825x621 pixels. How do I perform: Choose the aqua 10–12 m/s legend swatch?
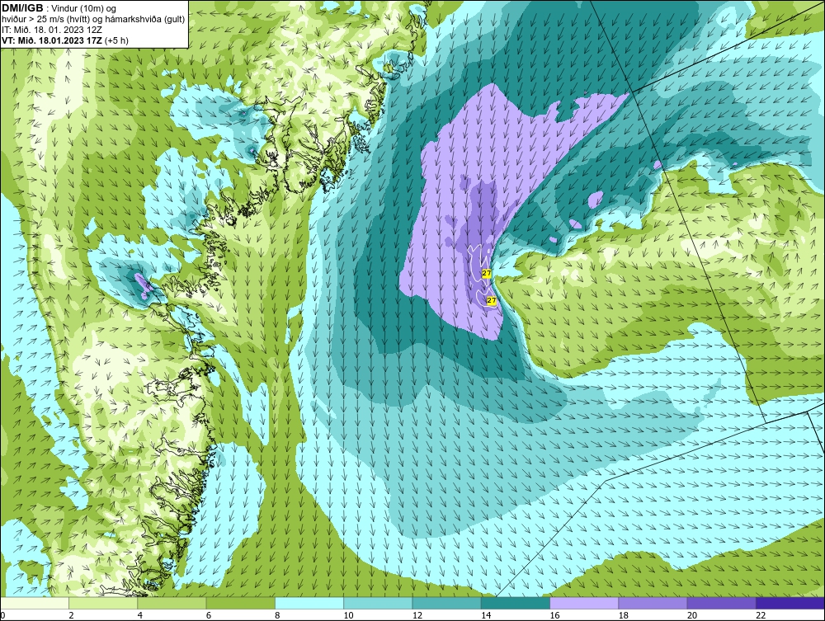(378, 603)
